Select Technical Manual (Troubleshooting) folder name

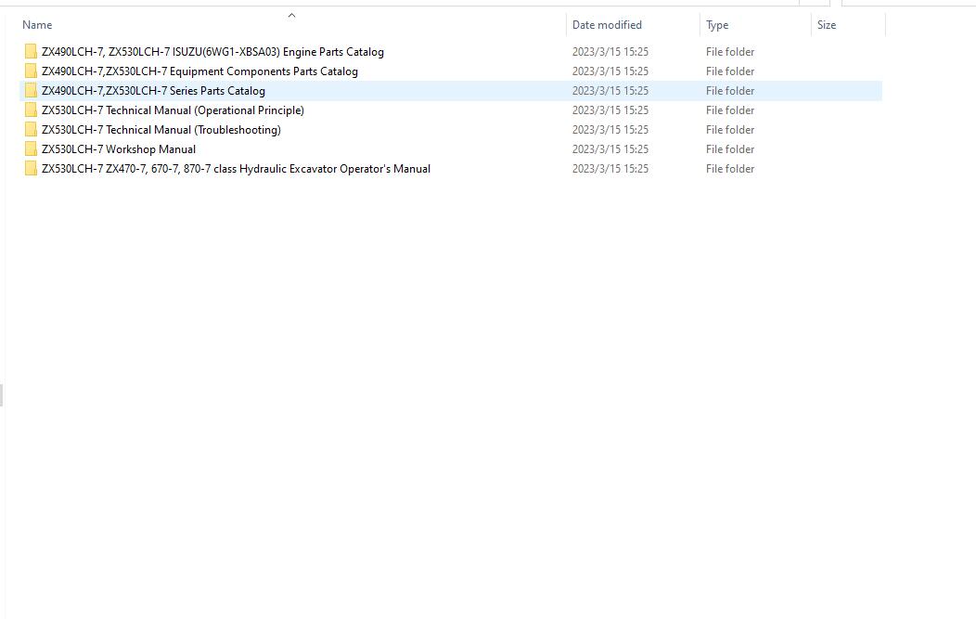pos(161,130)
